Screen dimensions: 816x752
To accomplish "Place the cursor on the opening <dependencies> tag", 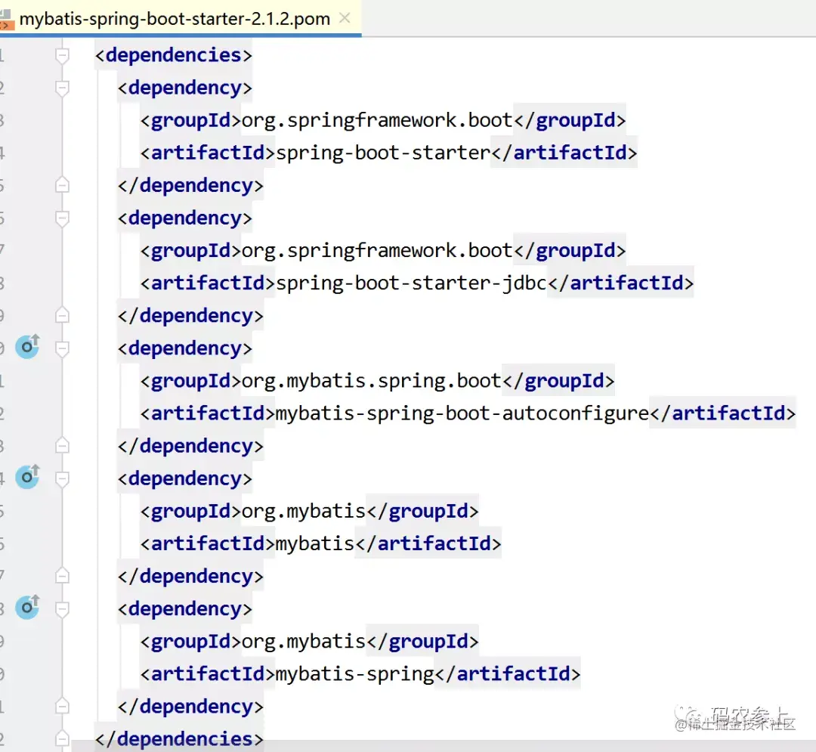I will pyautogui.click(x=173, y=55).
